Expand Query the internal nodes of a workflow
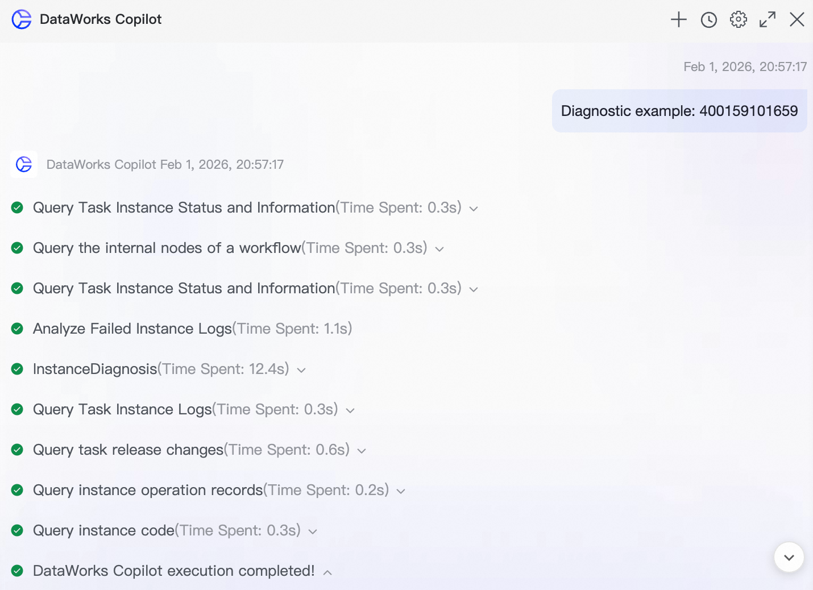Viewport: 813px width, 590px height. 439,249
